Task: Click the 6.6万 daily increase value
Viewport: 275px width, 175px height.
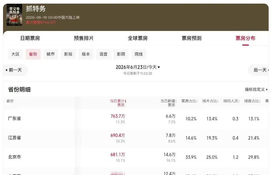Action: coord(171,116)
